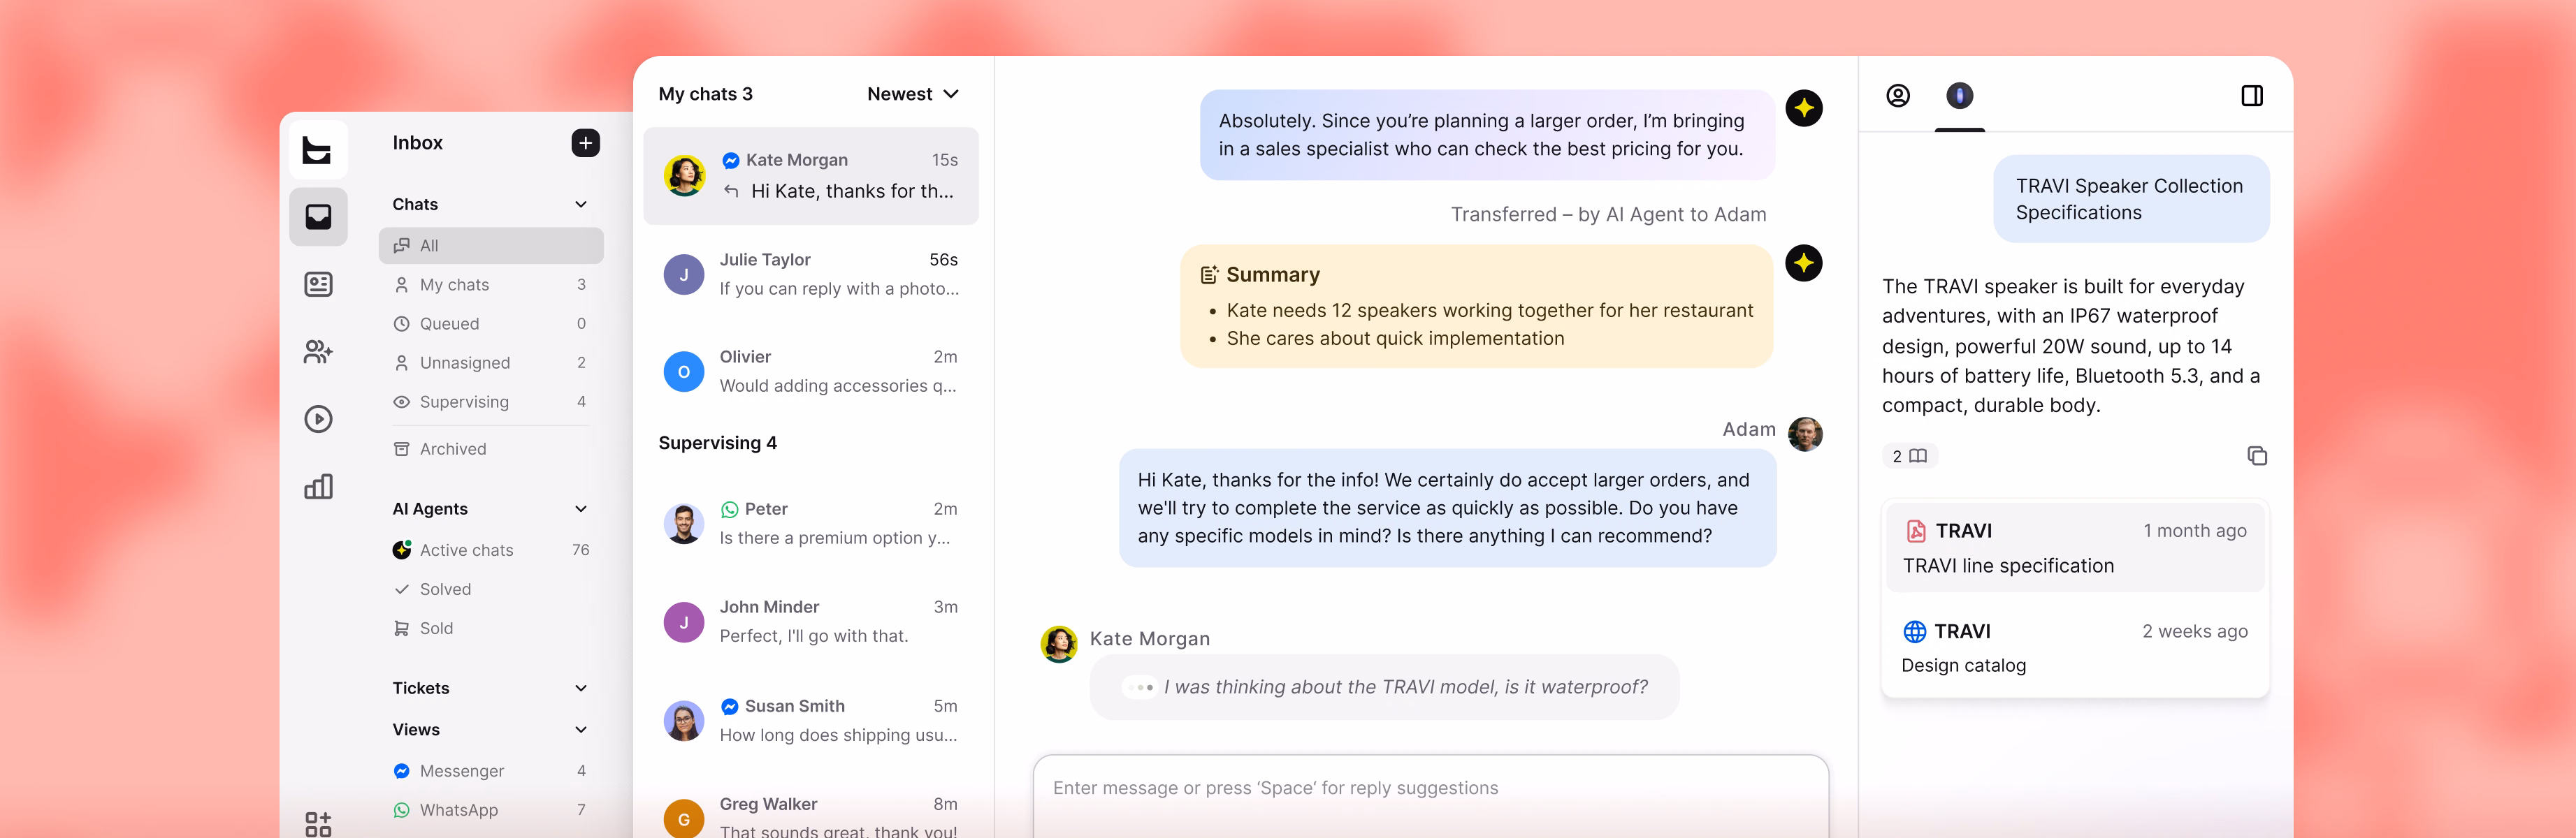The width and height of the screenshot is (2576, 838).
Task: Select the All chats filter
Action: coord(491,246)
